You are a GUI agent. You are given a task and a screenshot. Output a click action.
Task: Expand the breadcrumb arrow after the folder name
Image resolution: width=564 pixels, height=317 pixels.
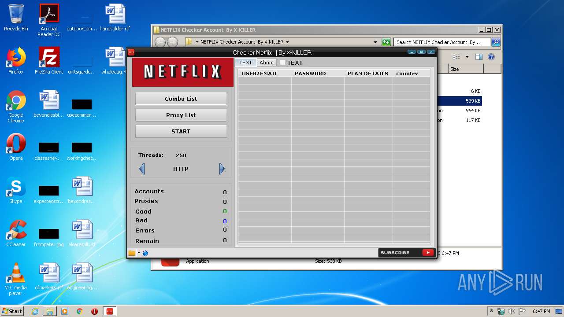click(x=287, y=42)
